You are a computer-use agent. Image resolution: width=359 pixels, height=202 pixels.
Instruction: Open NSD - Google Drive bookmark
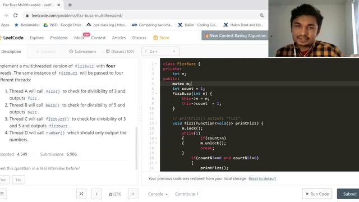(62, 25)
